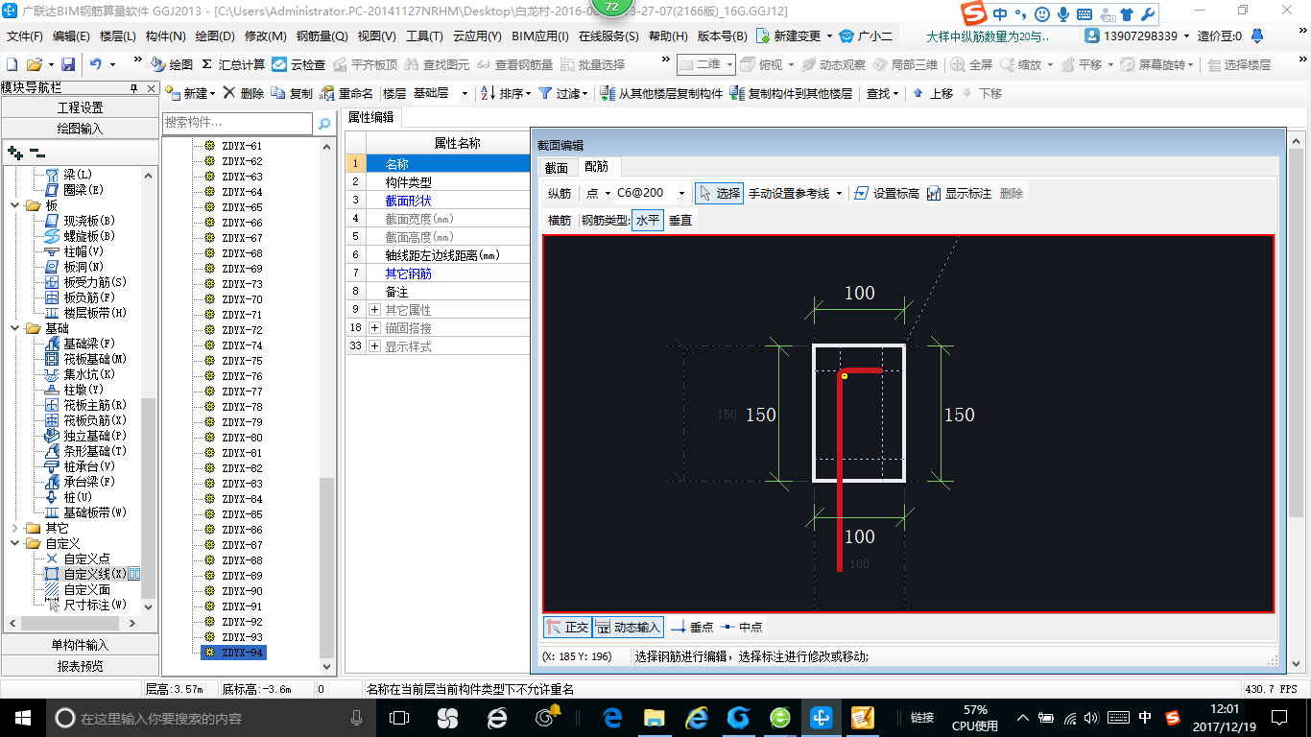Open Sogou input method logo
This screenshot has width=1311, height=737.
(975, 14)
